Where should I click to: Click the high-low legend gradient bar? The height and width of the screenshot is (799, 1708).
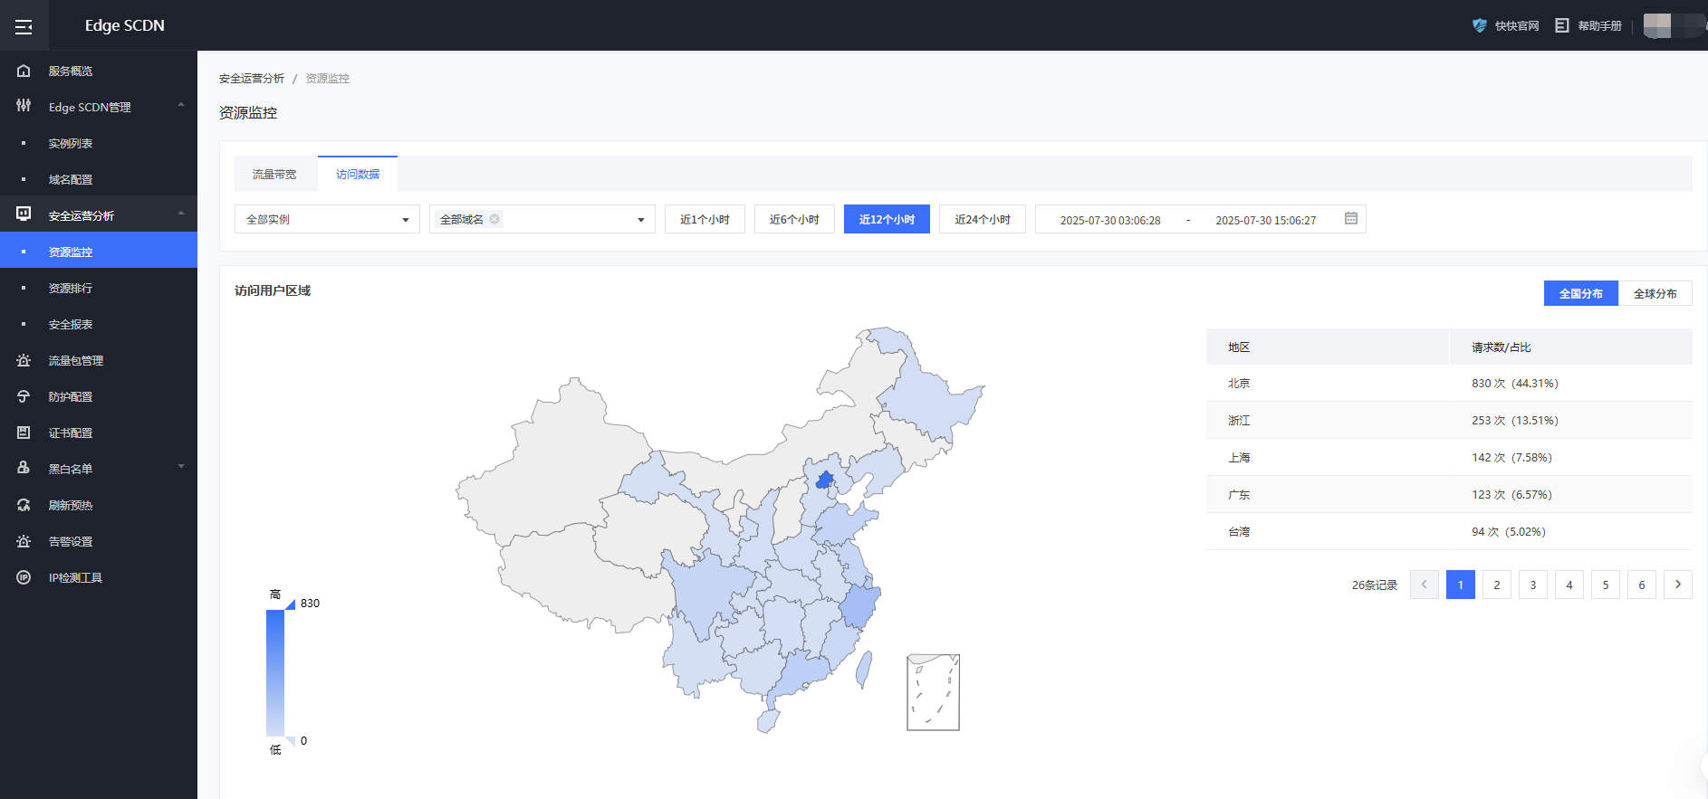coord(274,672)
